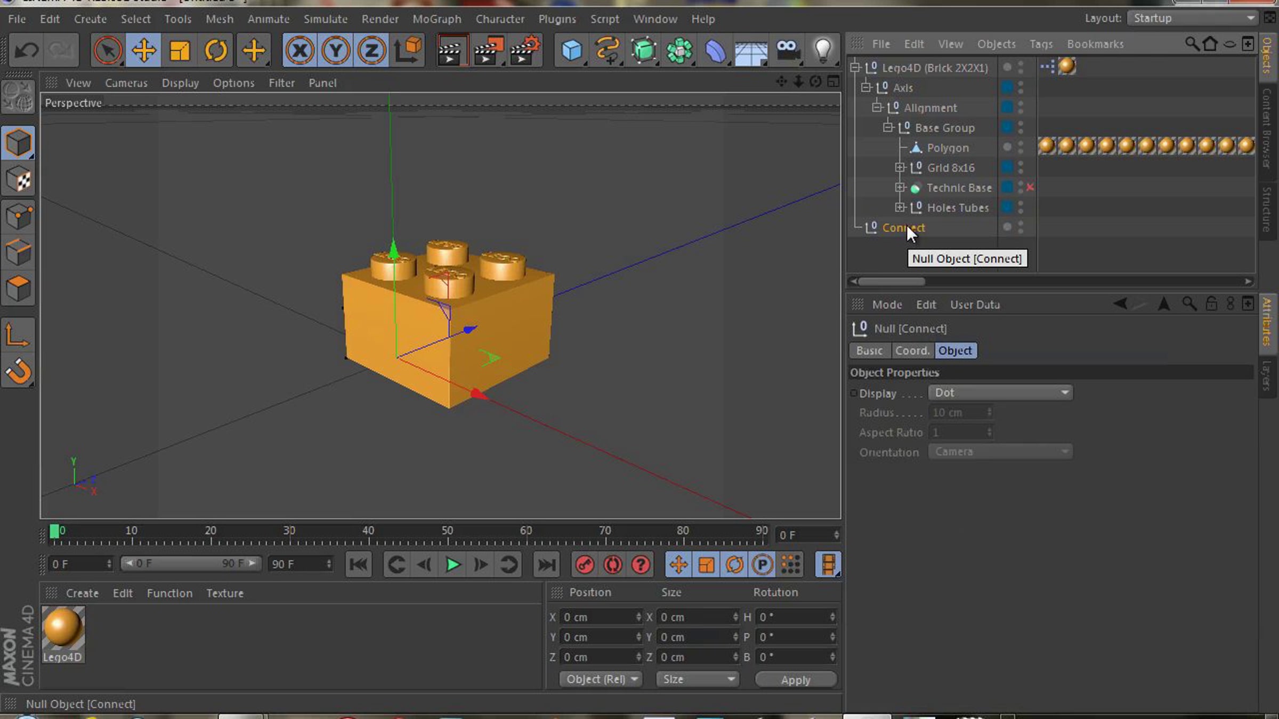The image size is (1279, 719).
Task: Open the spline pen tools icon
Action: pyautogui.click(x=608, y=51)
